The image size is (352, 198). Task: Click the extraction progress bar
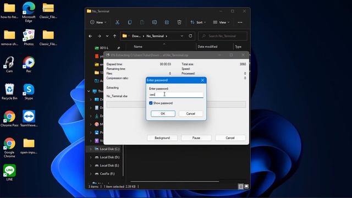[x=176, y=105]
